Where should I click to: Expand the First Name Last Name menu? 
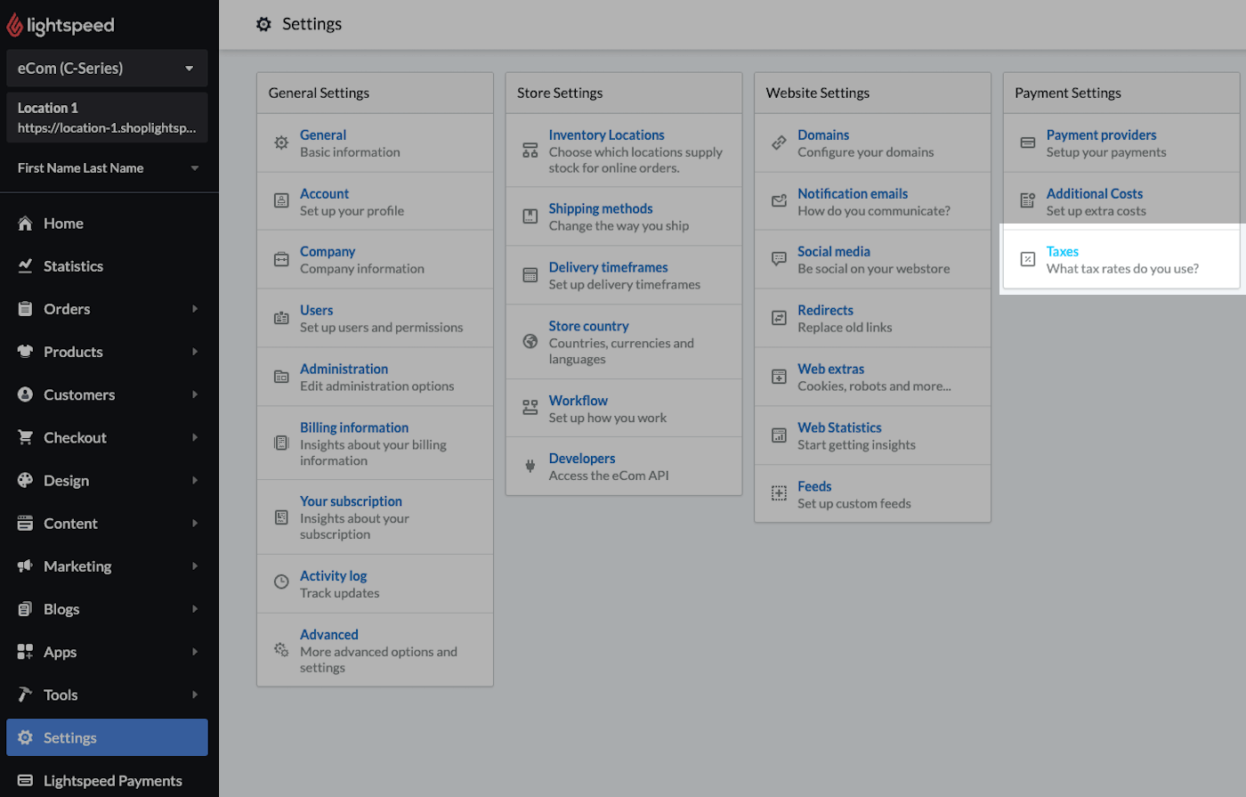point(107,168)
